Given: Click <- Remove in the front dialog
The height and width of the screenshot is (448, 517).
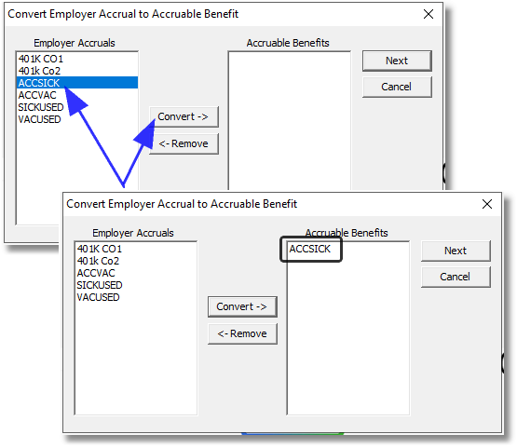Looking at the screenshot, I should click(242, 333).
